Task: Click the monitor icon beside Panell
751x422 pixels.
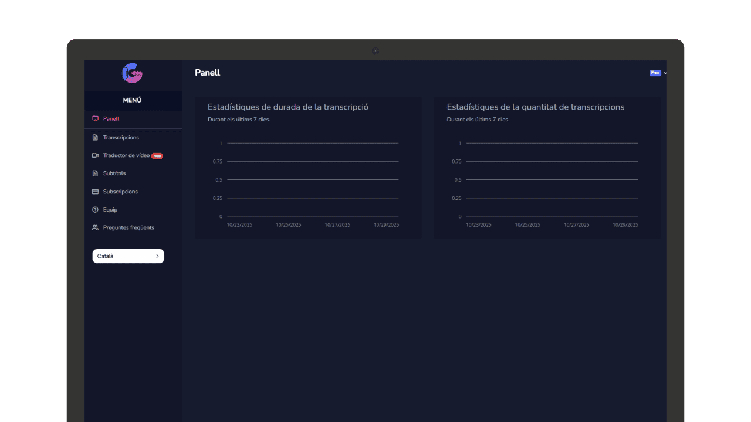Action: click(95, 119)
